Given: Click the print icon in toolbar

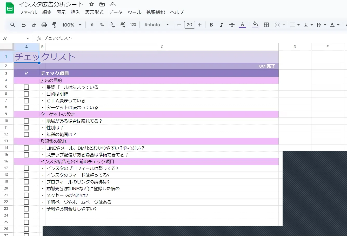Looking at the screenshot, I should tap(44, 25).
